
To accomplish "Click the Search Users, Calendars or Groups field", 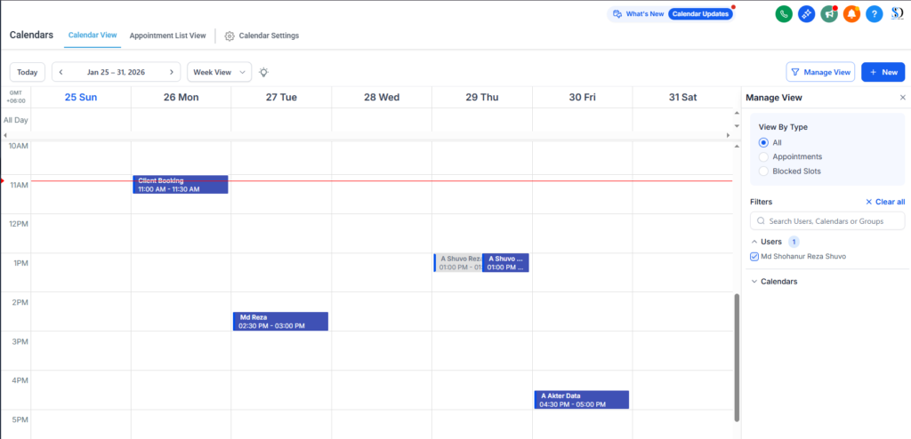I will point(827,220).
